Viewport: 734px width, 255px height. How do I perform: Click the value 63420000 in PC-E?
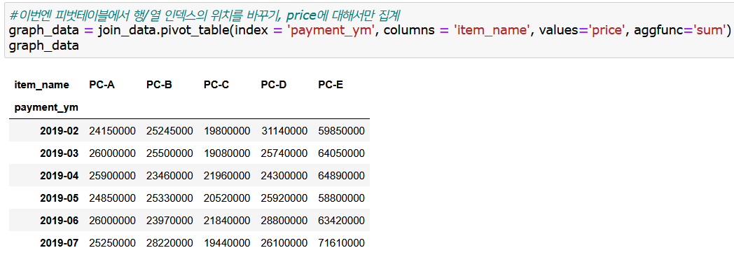(x=341, y=221)
